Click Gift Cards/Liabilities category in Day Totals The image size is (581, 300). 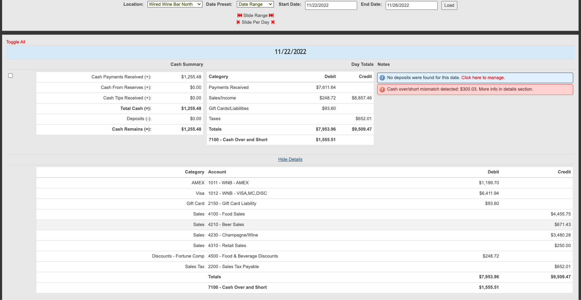click(229, 109)
